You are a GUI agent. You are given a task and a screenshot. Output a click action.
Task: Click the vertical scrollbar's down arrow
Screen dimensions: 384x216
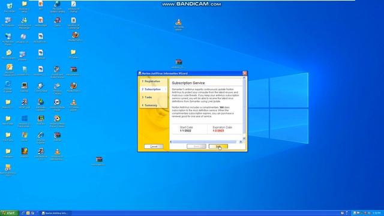[x=244, y=139]
